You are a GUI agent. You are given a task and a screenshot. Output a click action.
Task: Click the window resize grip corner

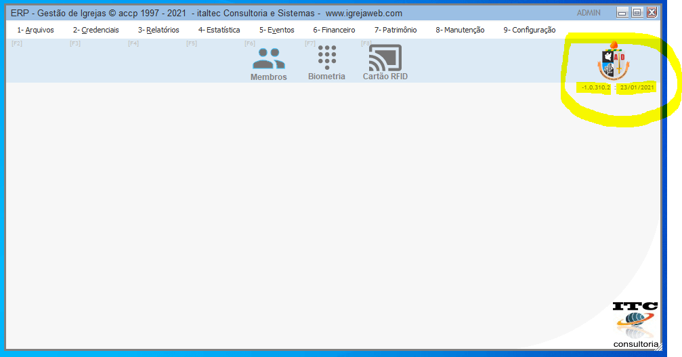click(x=659, y=348)
